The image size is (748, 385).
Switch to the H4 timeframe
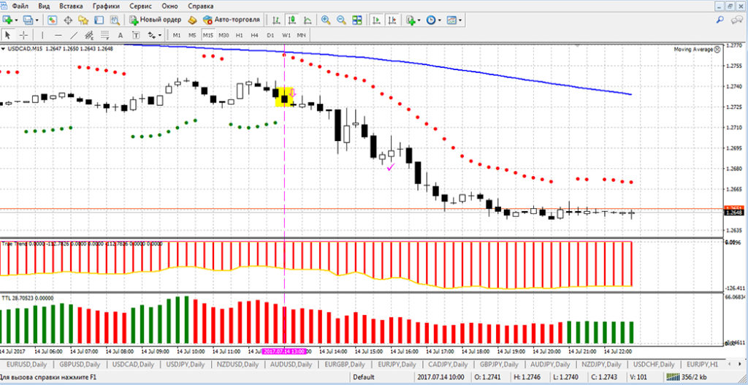pos(255,35)
